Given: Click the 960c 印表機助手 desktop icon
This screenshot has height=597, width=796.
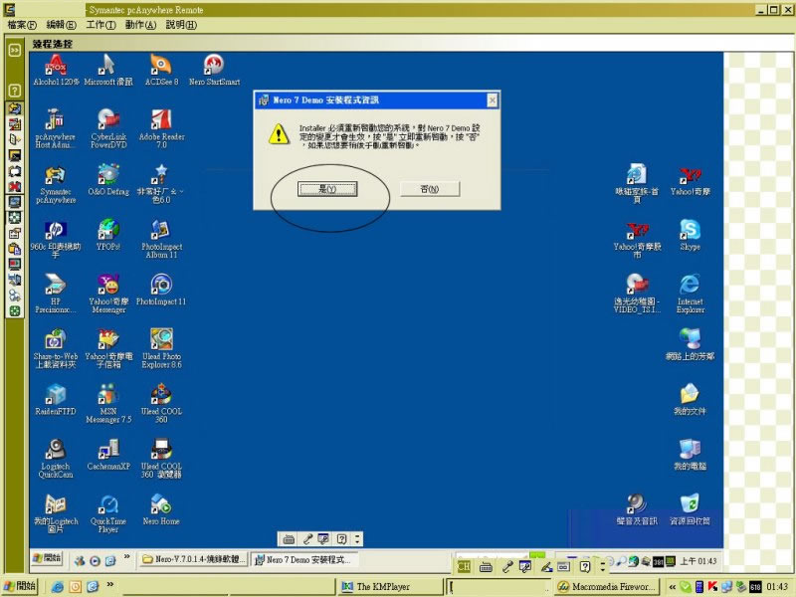Looking at the screenshot, I should tap(56, 239).
